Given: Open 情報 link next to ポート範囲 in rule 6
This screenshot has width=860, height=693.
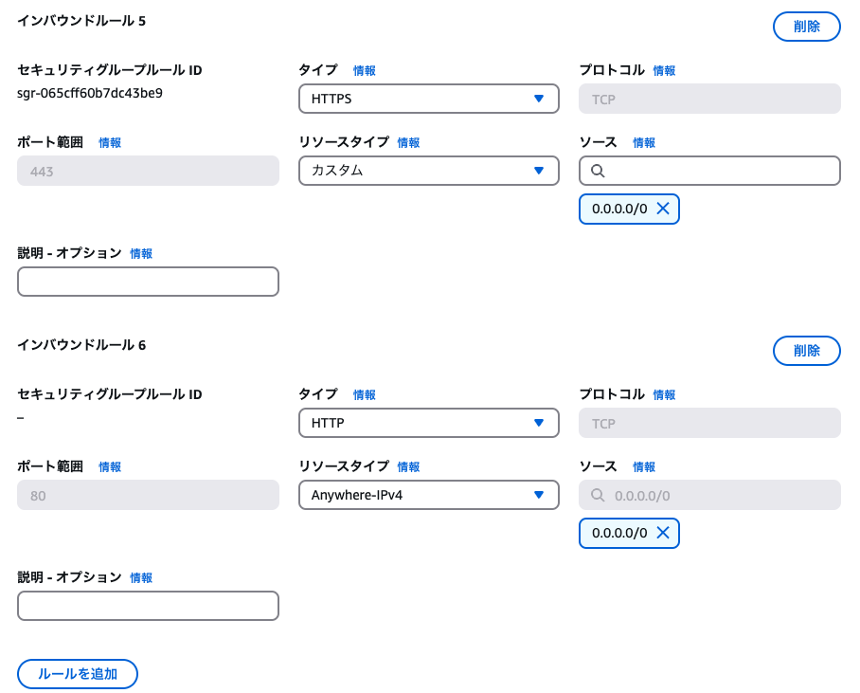Looking at the screenshot, I should pyautogui.click(x=110, y=466).
